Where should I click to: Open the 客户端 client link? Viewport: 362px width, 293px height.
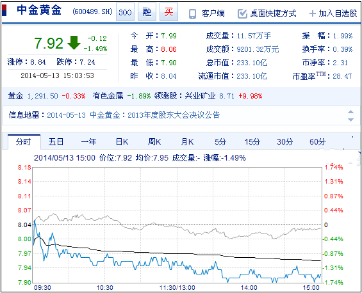[213, 13]
